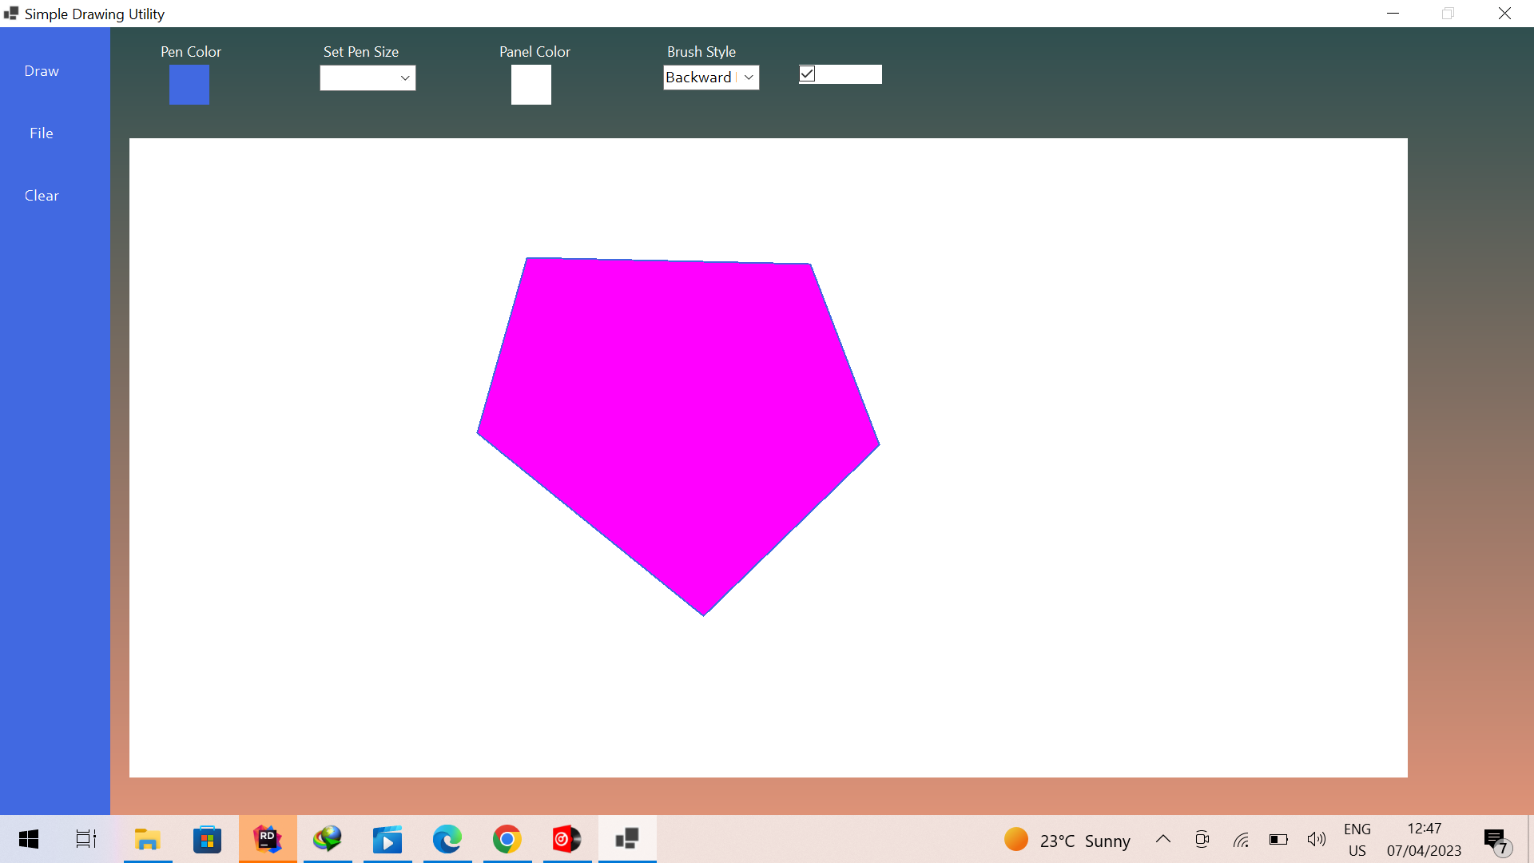Click the Pen Color blue swatch

189,85
